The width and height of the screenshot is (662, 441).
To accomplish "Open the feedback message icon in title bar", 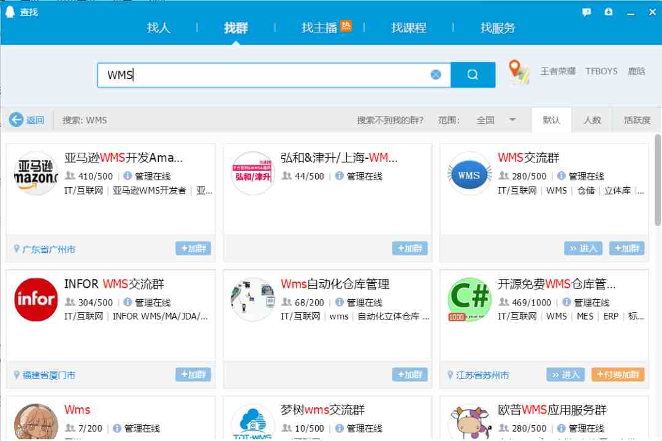I will coord(587,12).
